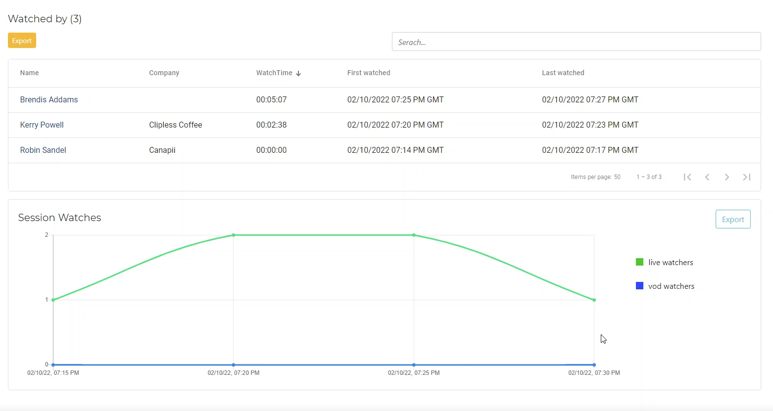773x411 pixels.
Task: Open Brendis Addams viewer profile
Action: pos(49,99)
